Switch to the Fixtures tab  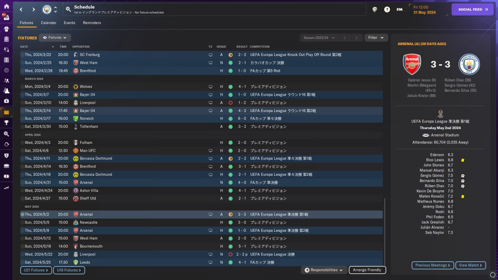[26, 23]
